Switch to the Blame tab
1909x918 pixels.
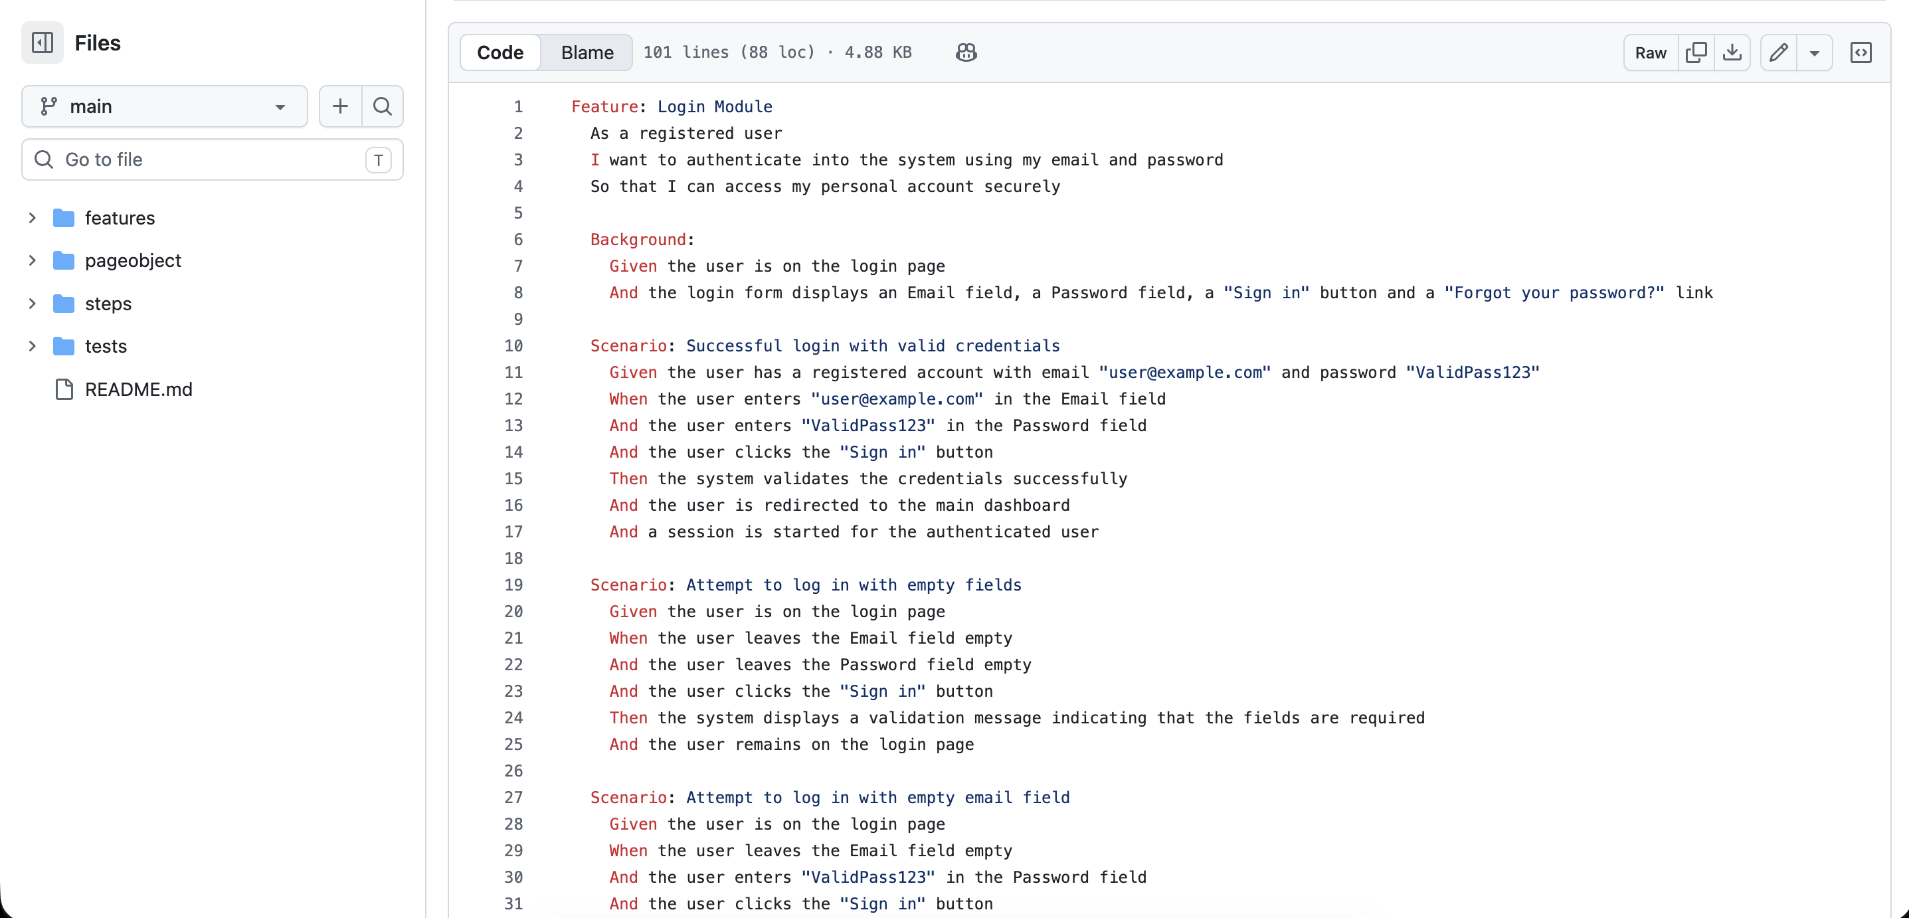(x=587, y=52)
